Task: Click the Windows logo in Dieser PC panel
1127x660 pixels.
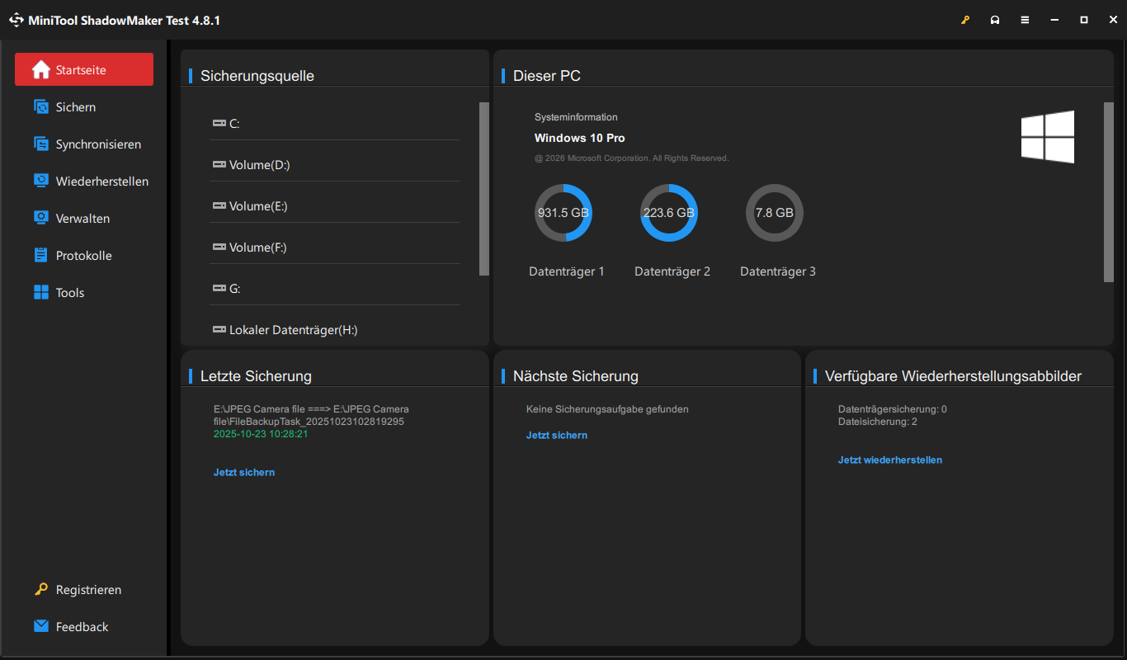Action: pyautogui.click(x=1048, y=137)
